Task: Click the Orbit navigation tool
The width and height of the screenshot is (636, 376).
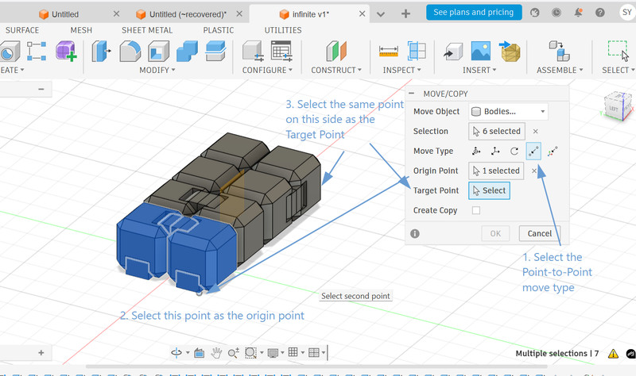Action: [x=176, y=352]
